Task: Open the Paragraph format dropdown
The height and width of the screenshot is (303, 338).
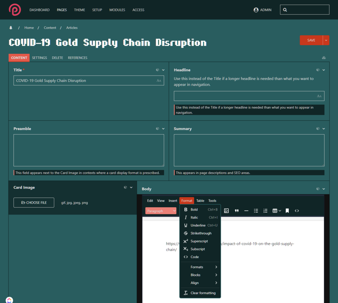Action: click(161, 211)
